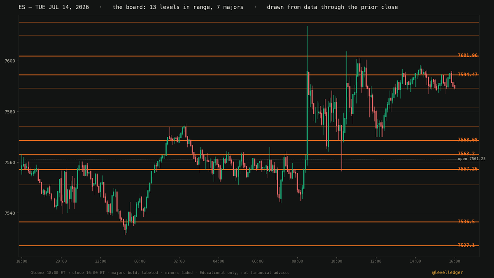Click the 7557.26 level label
The width and height of the screenshot is (494, 278).
click(468, 169)
